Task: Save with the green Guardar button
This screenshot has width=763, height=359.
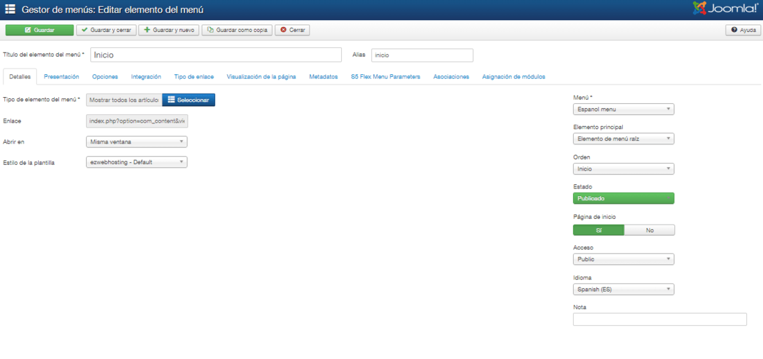Action: click(x=40, y=30)
